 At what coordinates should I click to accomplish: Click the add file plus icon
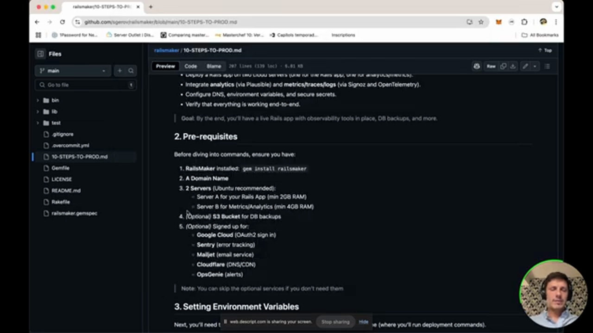120,71
